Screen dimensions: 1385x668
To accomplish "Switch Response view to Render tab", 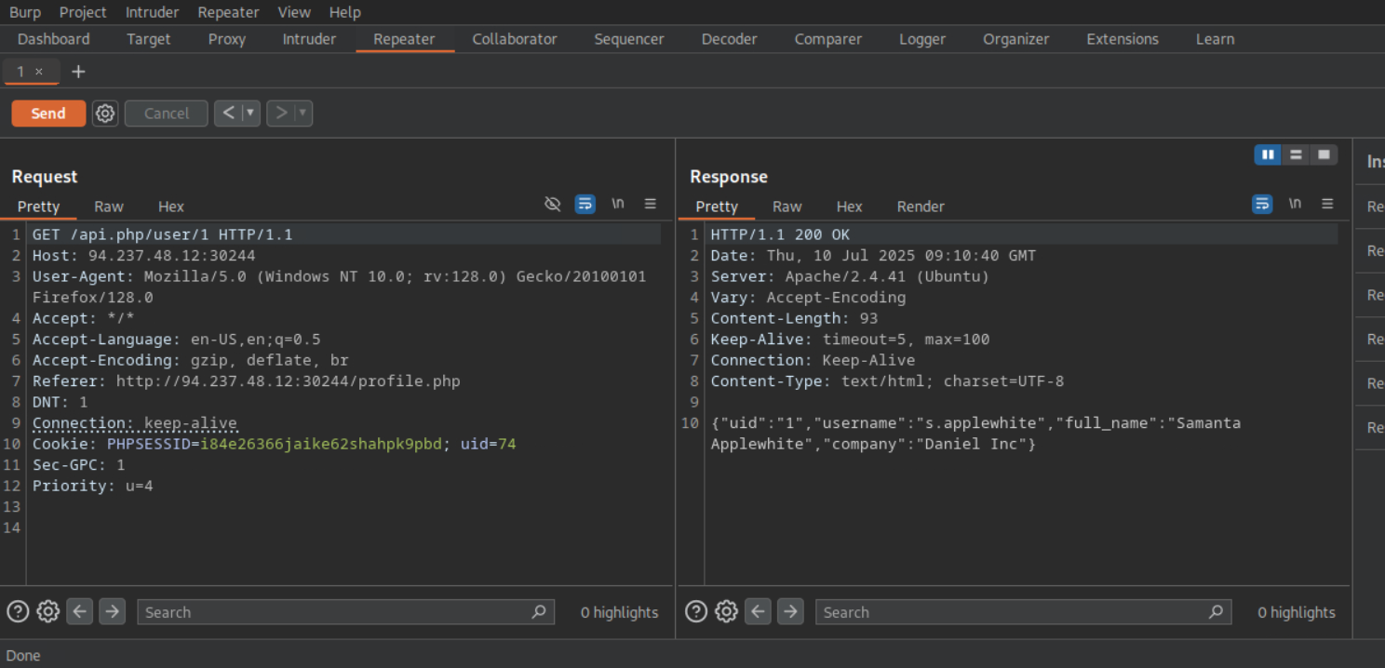I will coord(921,207).
